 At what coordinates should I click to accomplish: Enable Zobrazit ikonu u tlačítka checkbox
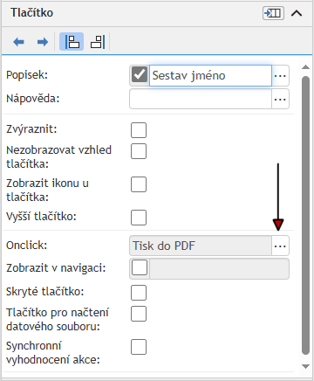pos(139,184)
